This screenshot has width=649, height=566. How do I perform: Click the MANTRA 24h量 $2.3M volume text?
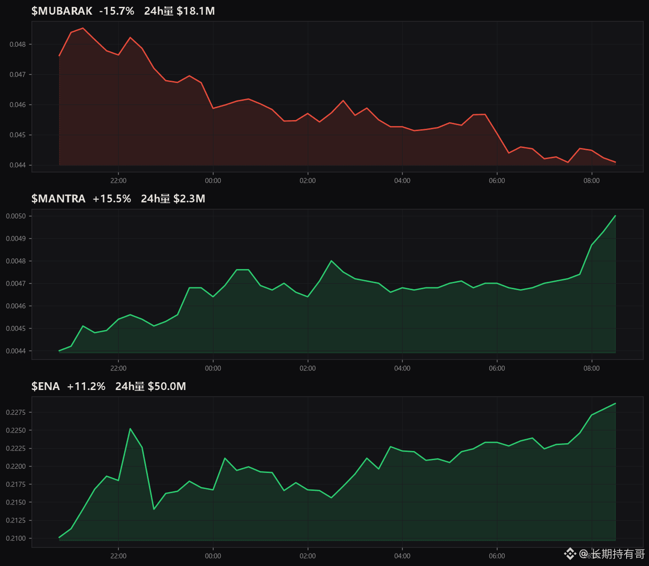coord(173,198)
